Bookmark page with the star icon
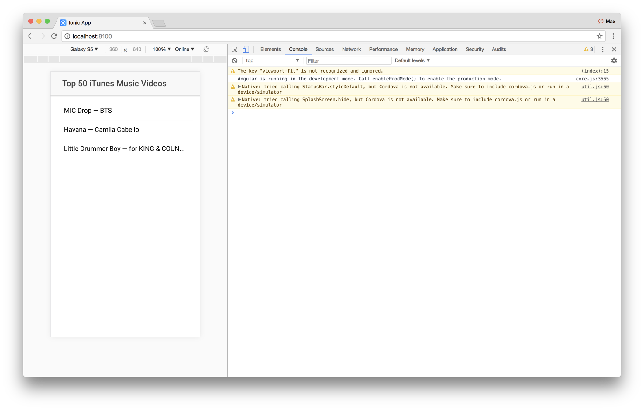 599,36
